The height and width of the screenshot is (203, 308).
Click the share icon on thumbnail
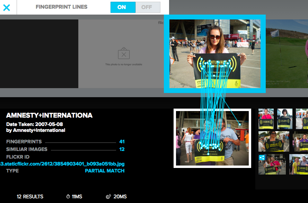tap(262, 157)
